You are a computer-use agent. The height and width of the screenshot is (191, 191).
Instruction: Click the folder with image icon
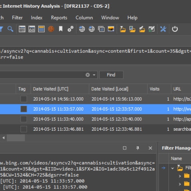click(132, 29)
